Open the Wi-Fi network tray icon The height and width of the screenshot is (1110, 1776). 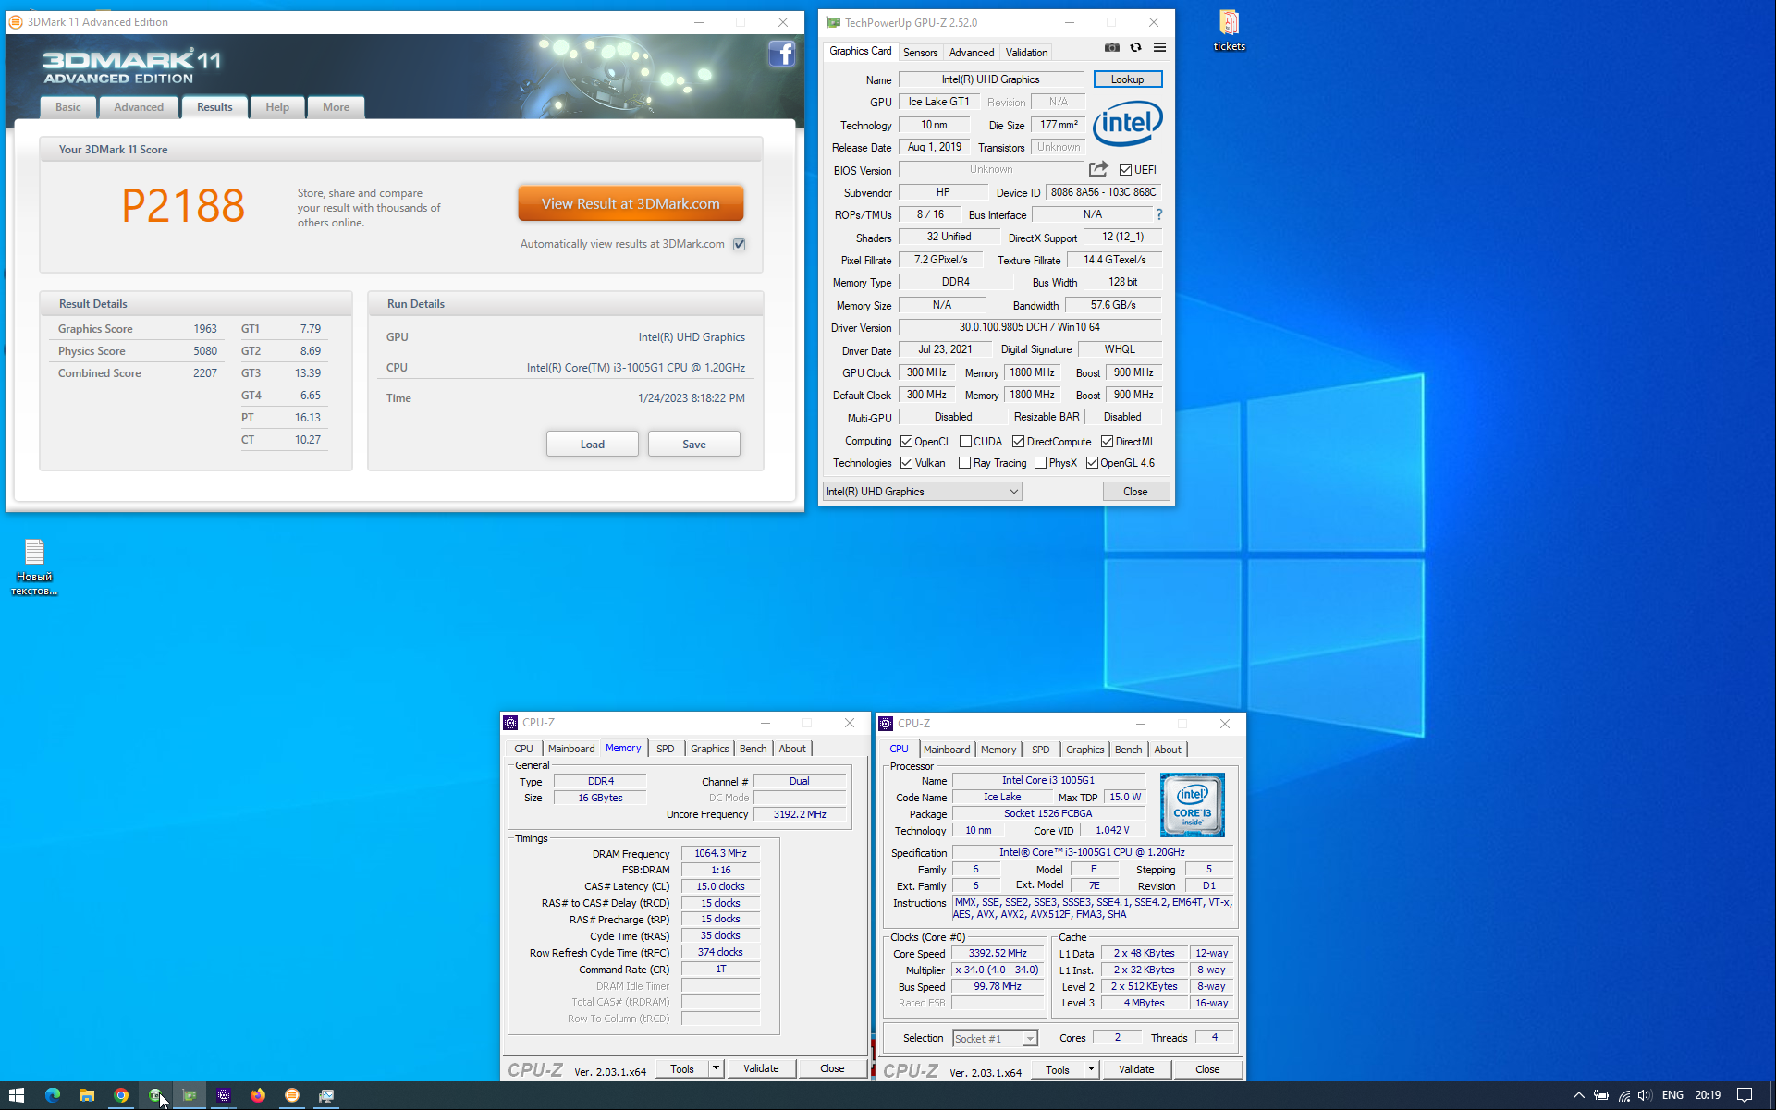click(x=1623, y=1095)
